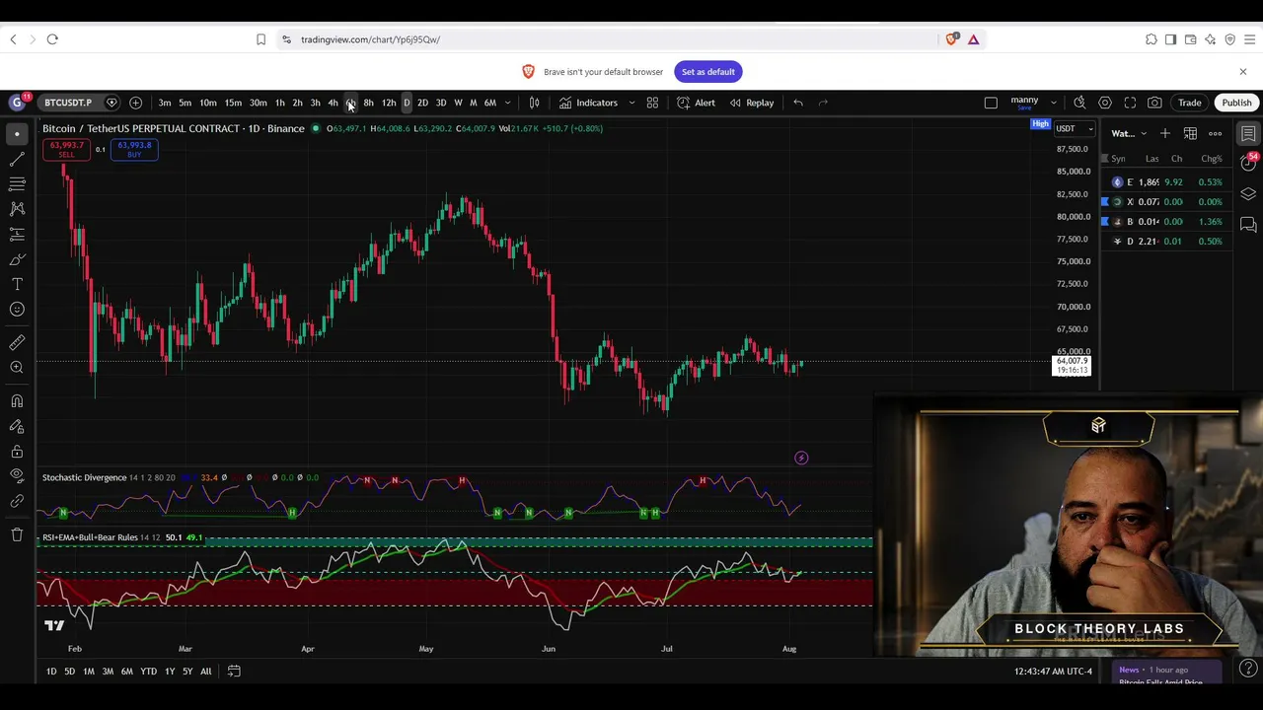Select the Text annotation tool
Image resolution: width=1263 pixels, height=710 pixels.
(x=17, y=285)
